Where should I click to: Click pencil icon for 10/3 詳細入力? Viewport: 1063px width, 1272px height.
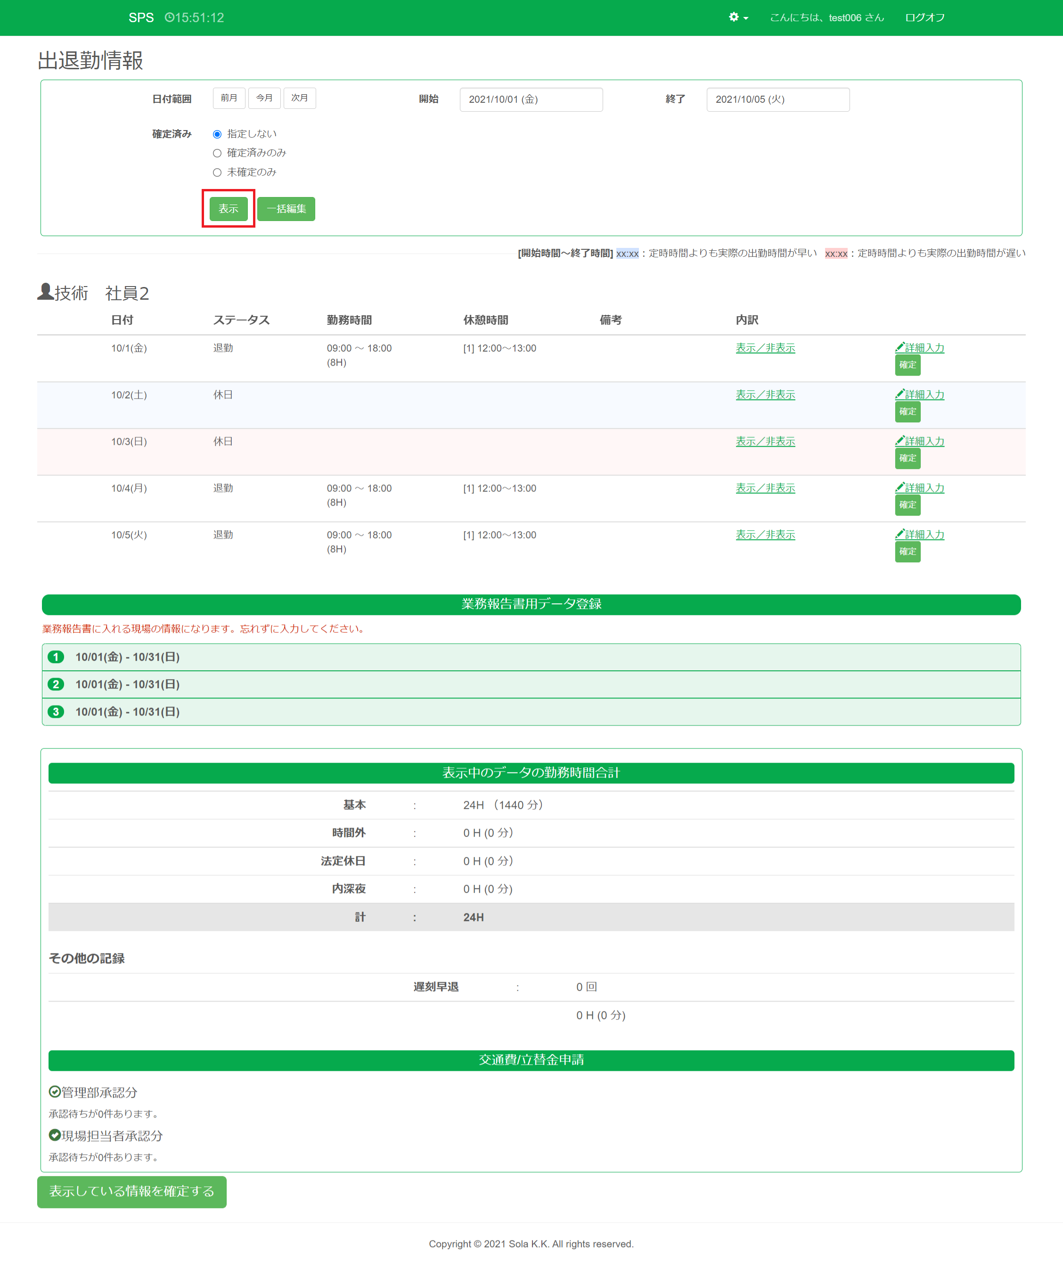point(899,441)
